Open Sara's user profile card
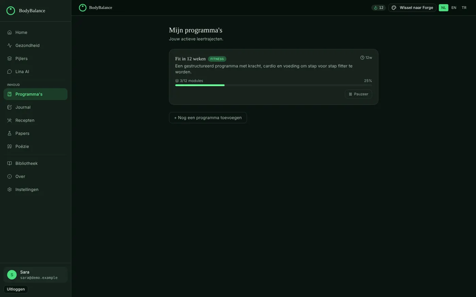 point(35,275)
